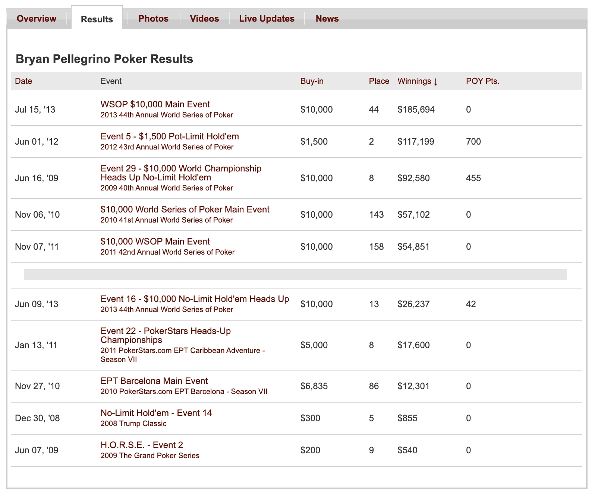Open the Overview tab
The height and width of the screenshot is (495, 595).
37,19
